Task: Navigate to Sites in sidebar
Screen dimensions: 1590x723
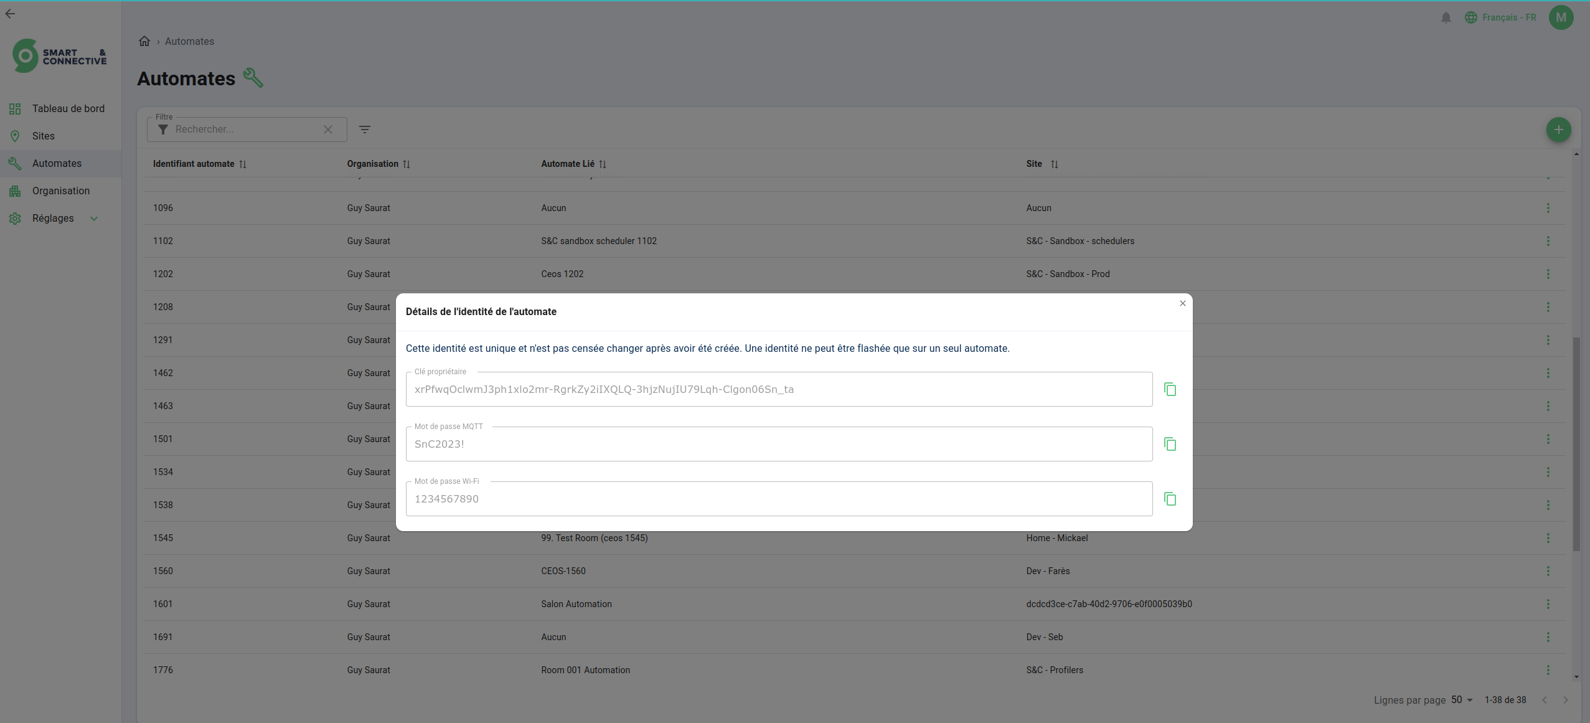Action: 43,136
